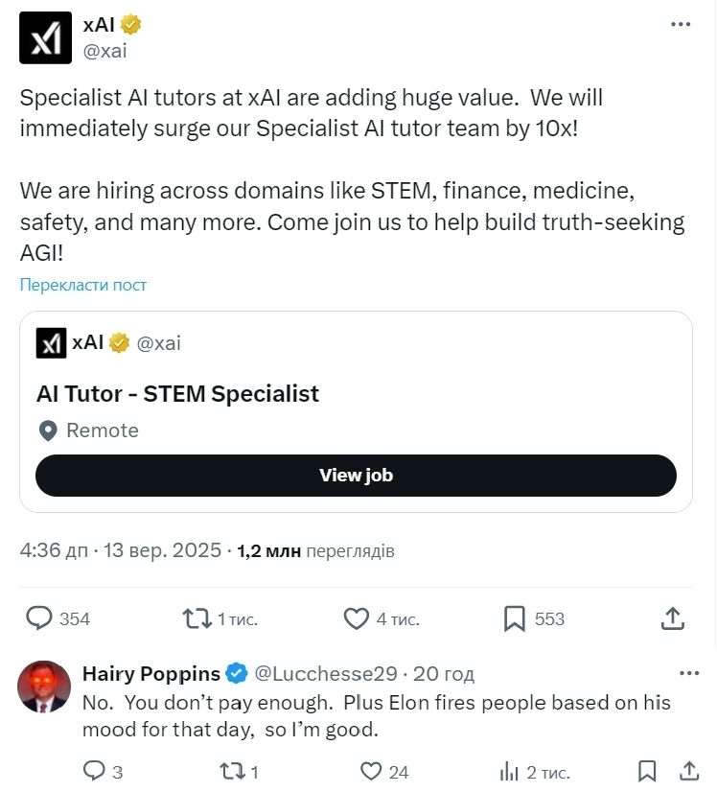Like the Hairy Poppins reply
The height and width of the screenshot is (792, 717).
pyautogui.click(x=371, y=771)
